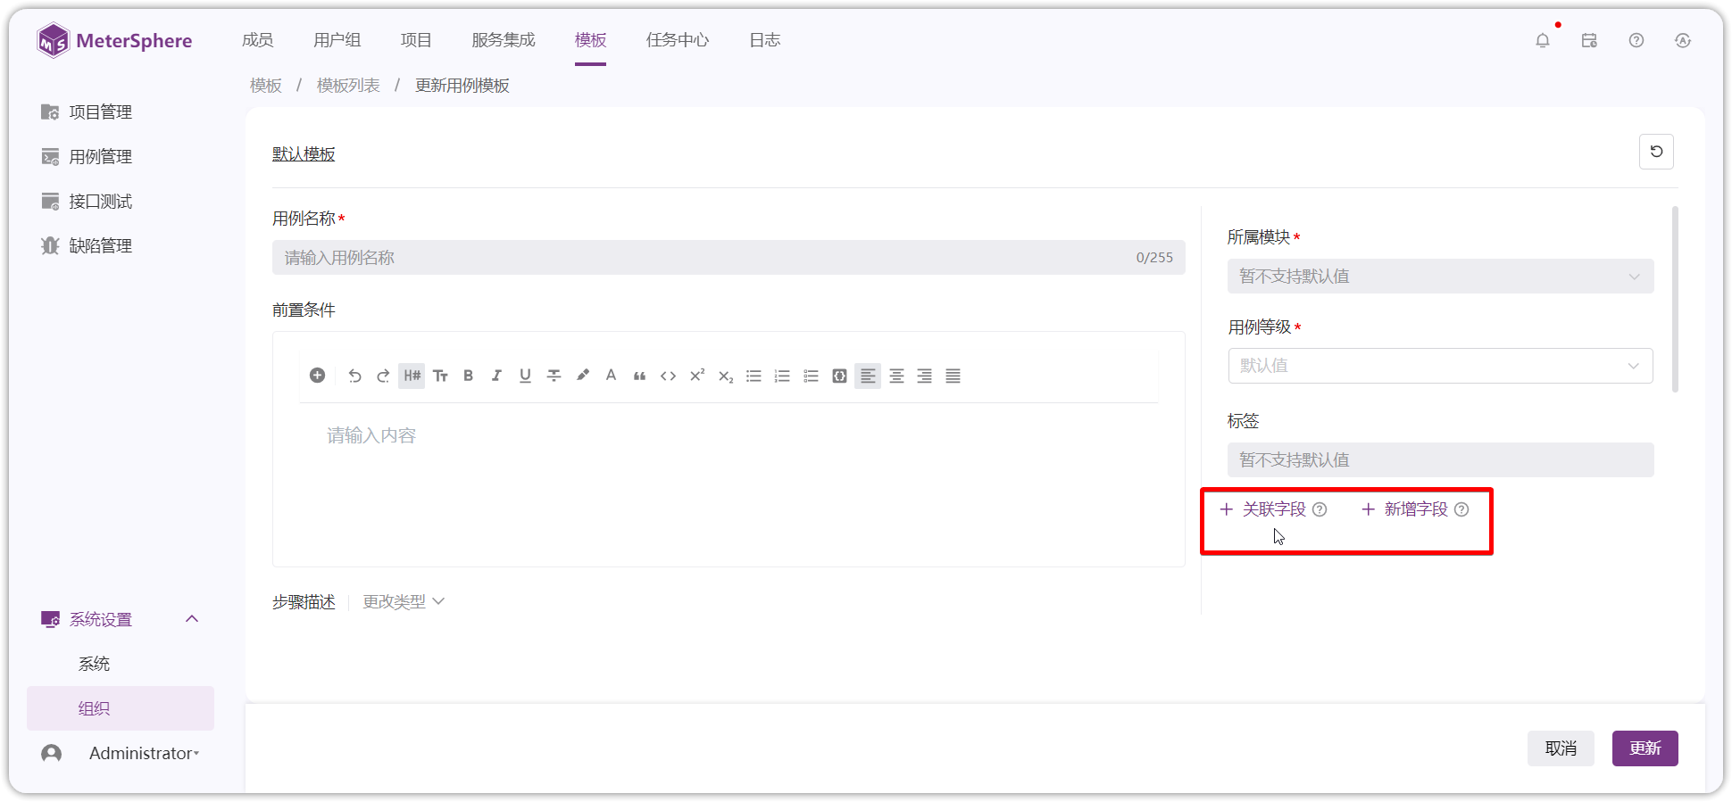Insert a bullet list

(x=754, y=376)
